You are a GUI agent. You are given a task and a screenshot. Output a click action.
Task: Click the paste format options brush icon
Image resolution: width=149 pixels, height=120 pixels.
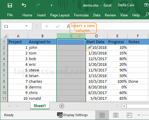click(89, 48)
